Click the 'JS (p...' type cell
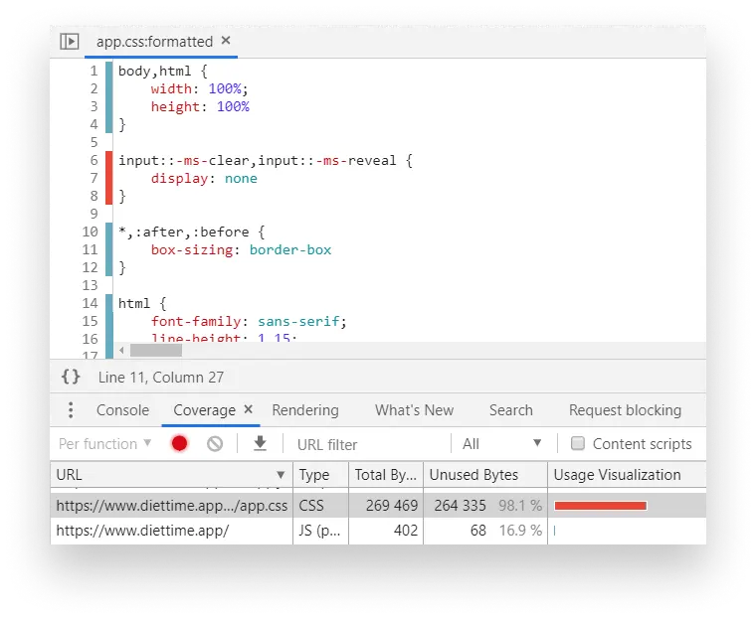Screen dimensions: 756x619 [319, 531]
